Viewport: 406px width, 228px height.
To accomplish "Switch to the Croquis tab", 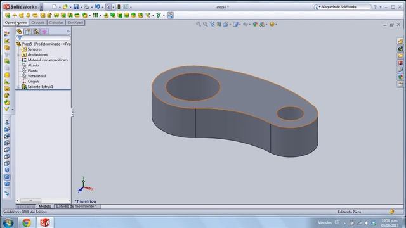I will pos(38,23).
